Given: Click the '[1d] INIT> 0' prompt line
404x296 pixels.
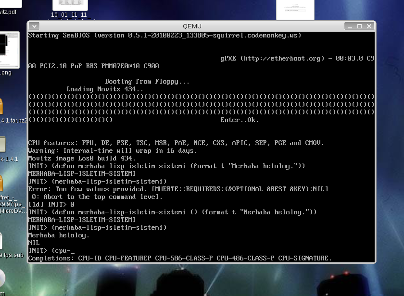Looking at the screenshot, I should 51,204.
